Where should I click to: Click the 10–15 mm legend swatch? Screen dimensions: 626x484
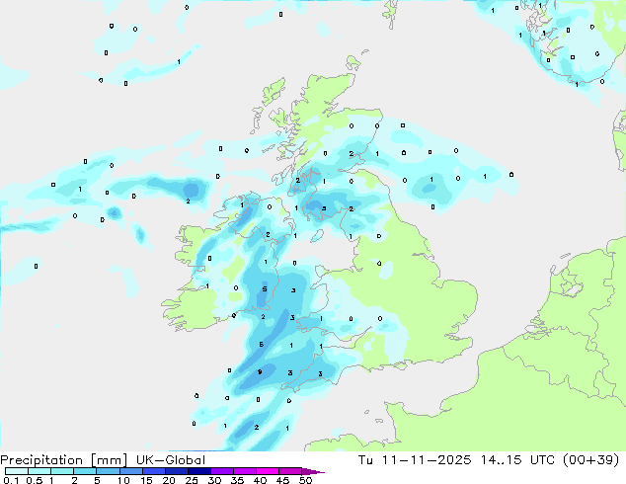click(x=130, y=471)
